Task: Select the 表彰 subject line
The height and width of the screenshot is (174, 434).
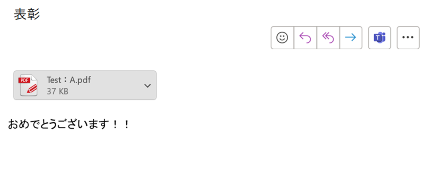Action: pyautogui.click(x=27, y=14)
